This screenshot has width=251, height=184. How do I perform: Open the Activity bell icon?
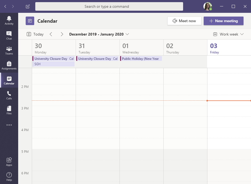(x=9, y=20)
